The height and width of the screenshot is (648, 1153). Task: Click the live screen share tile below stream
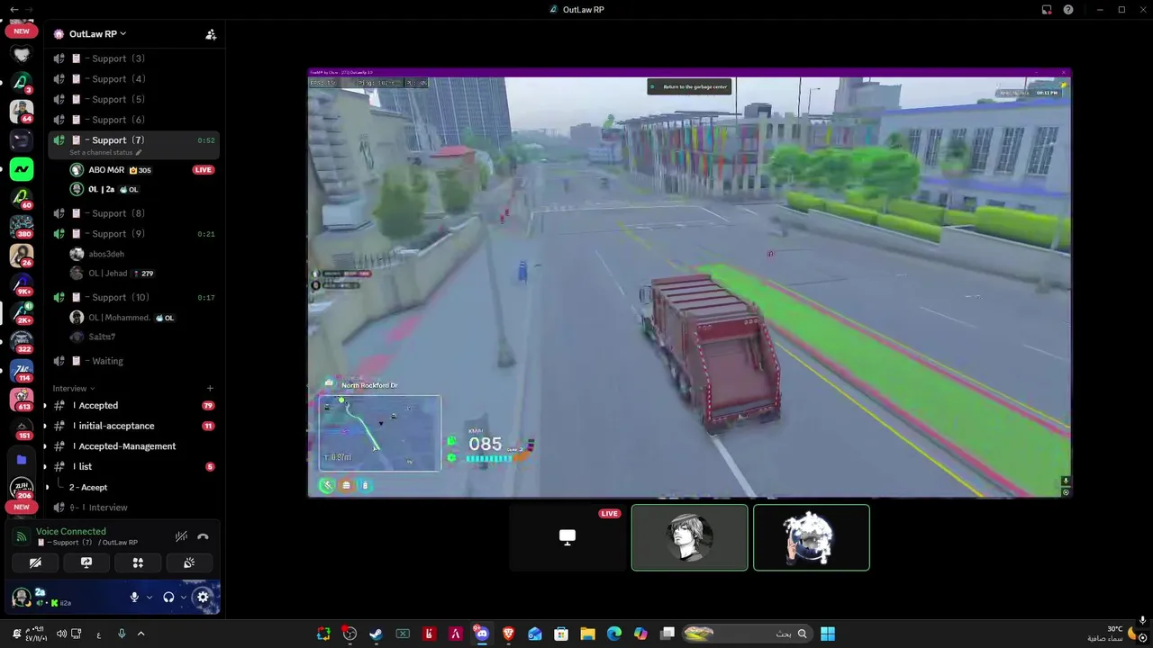567,537
